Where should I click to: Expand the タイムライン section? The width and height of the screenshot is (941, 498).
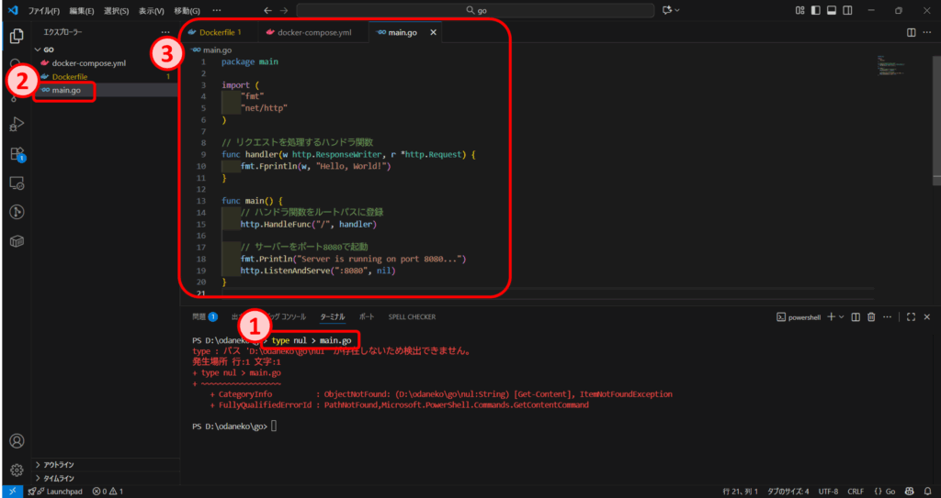click(x=59, y=478)
